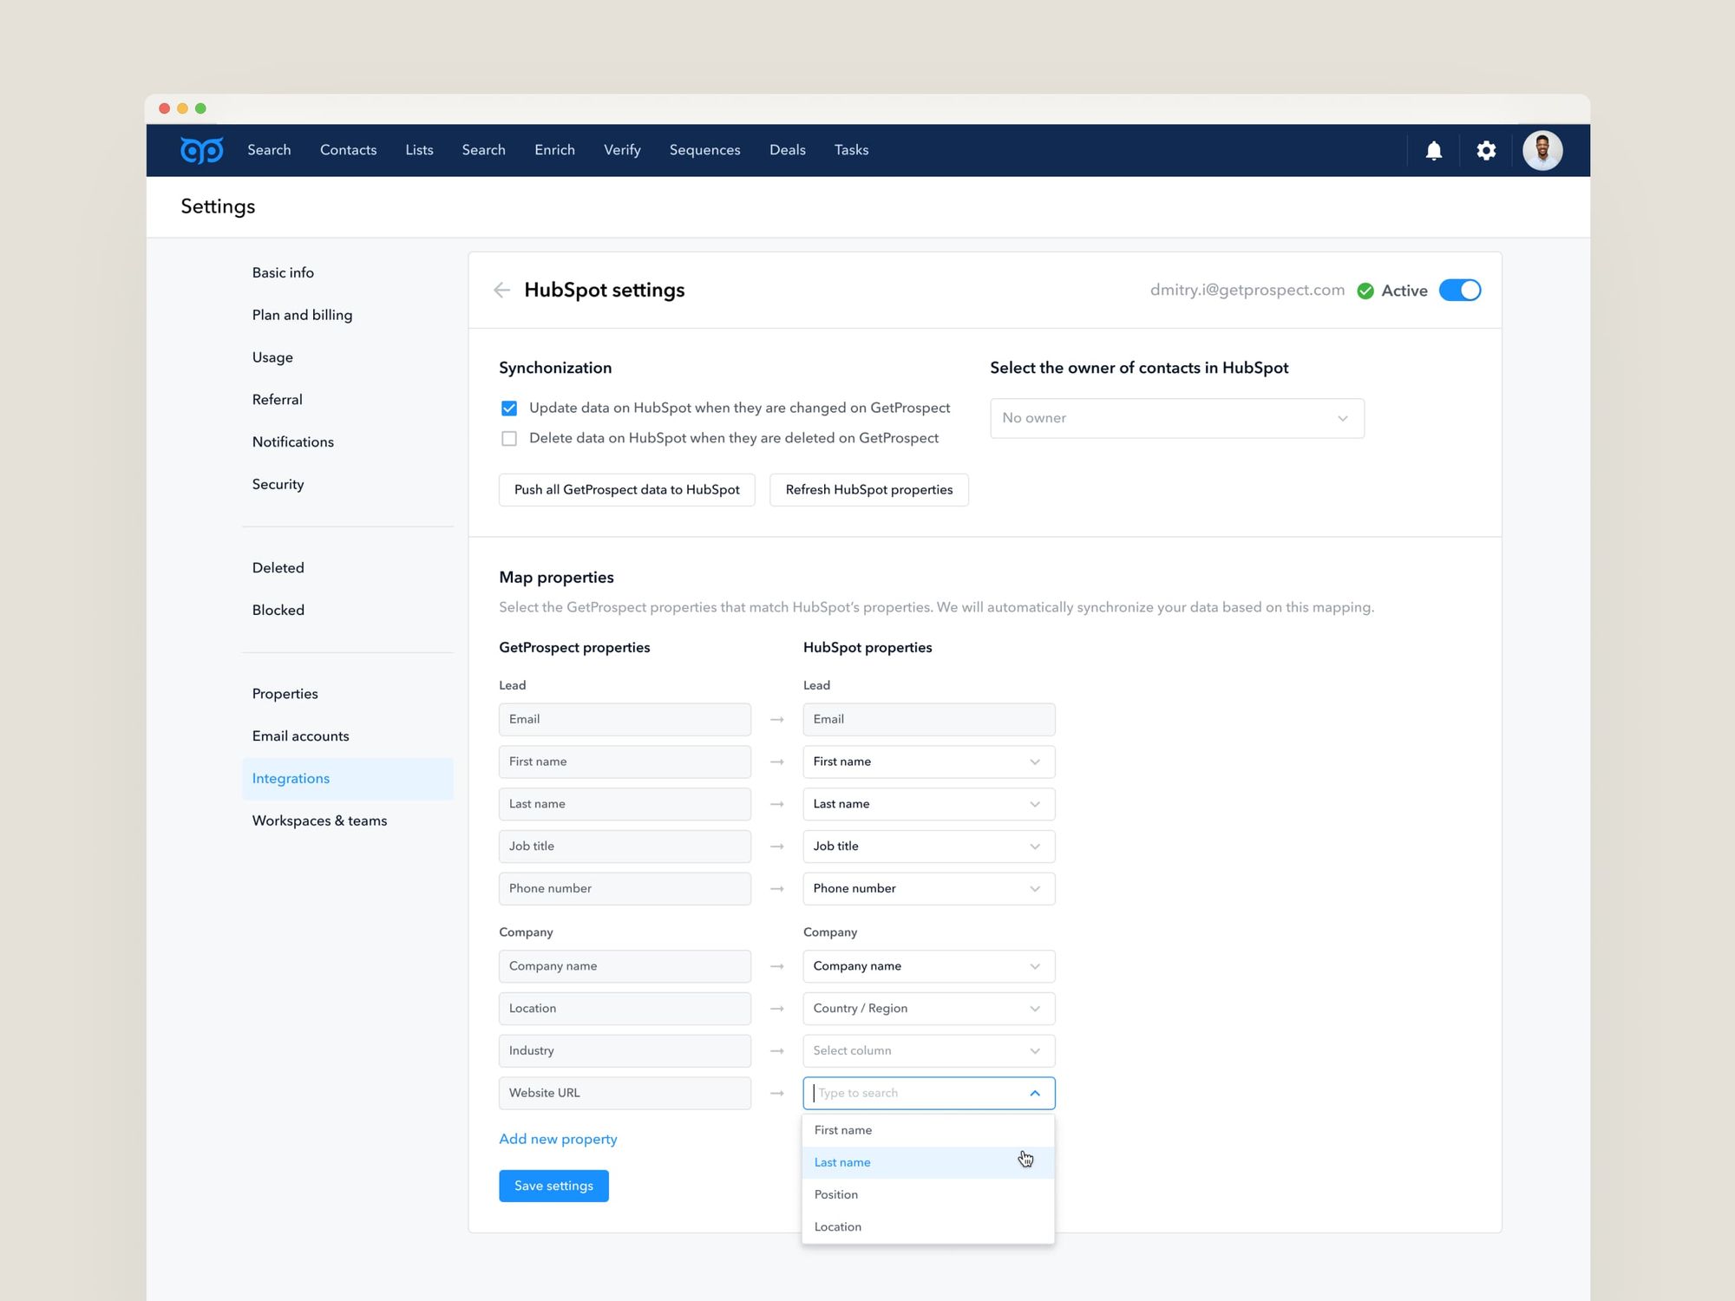
Task: Open the settings gear icon
Action: pos(1486,151)
